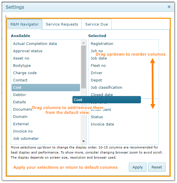Select Registration in Selected list

pyautogui.click(x=102, y=44)
